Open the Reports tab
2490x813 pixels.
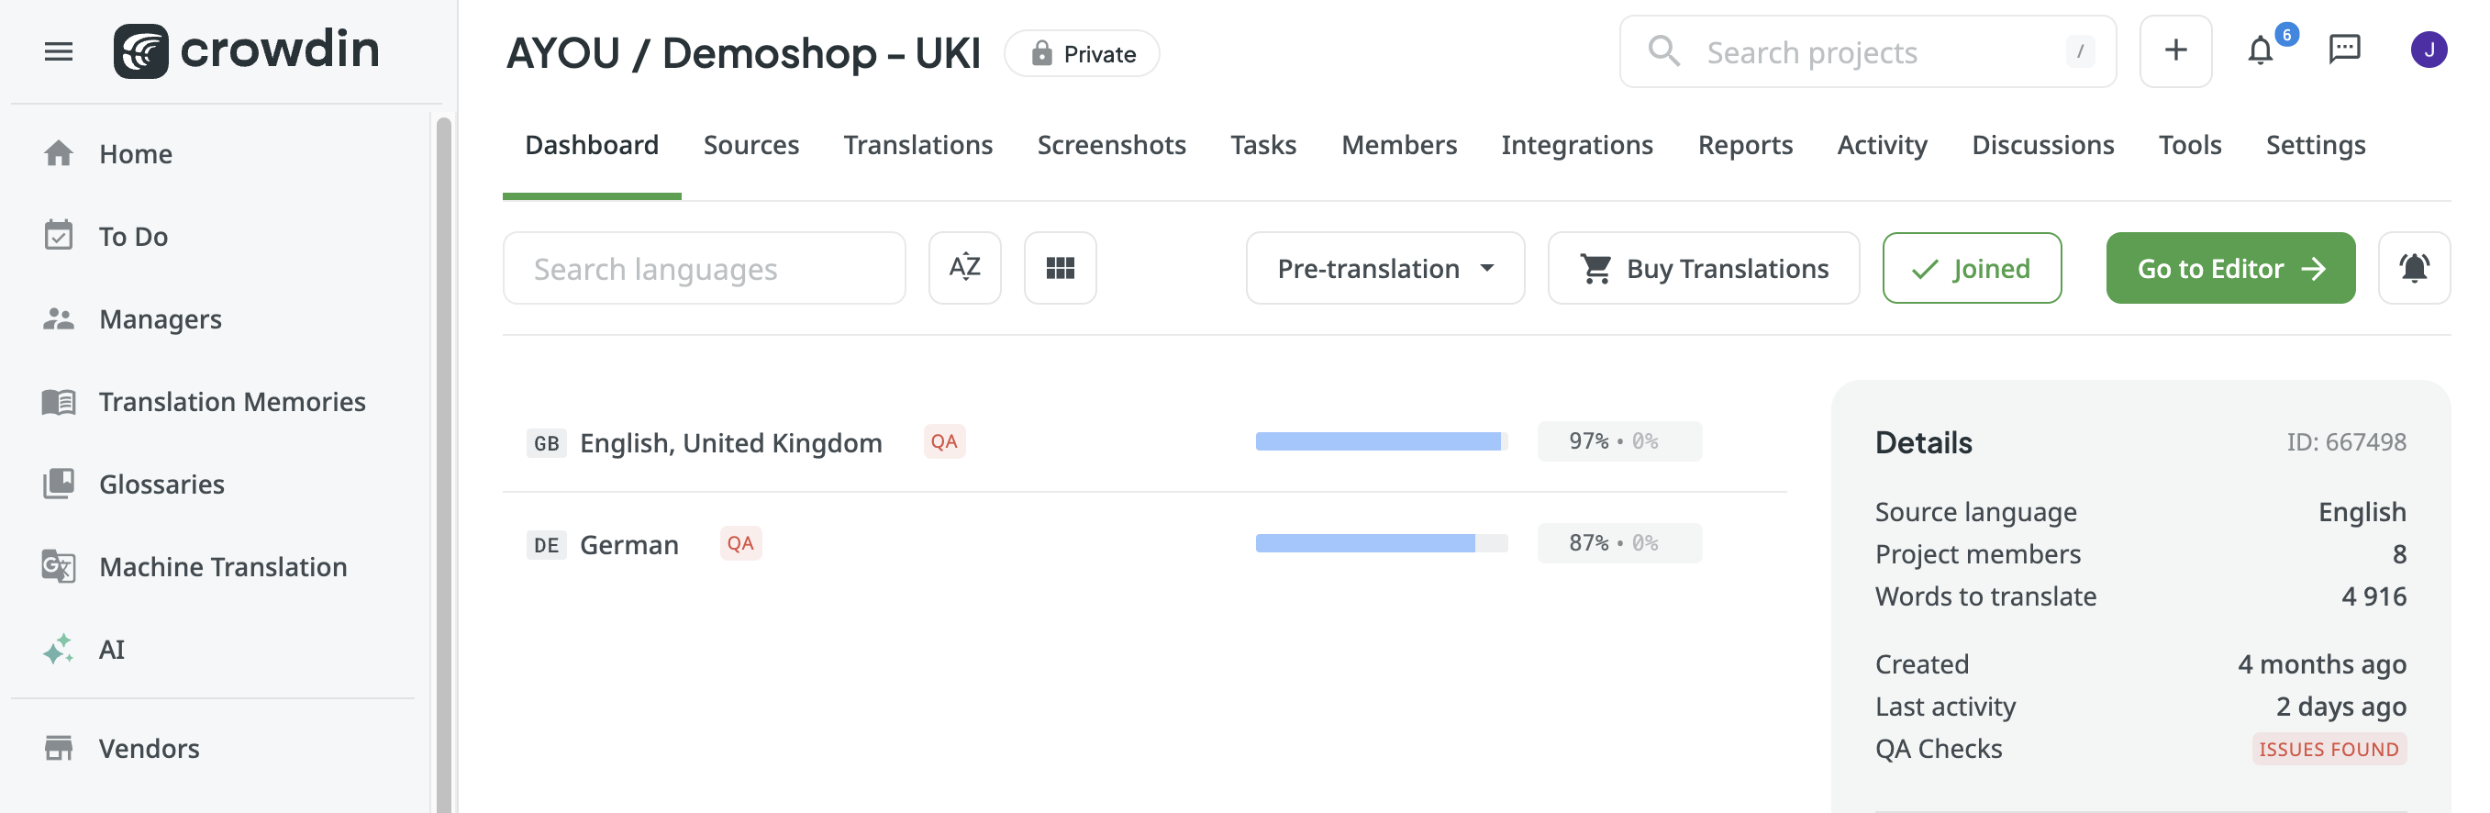[x=1745, y=145]
